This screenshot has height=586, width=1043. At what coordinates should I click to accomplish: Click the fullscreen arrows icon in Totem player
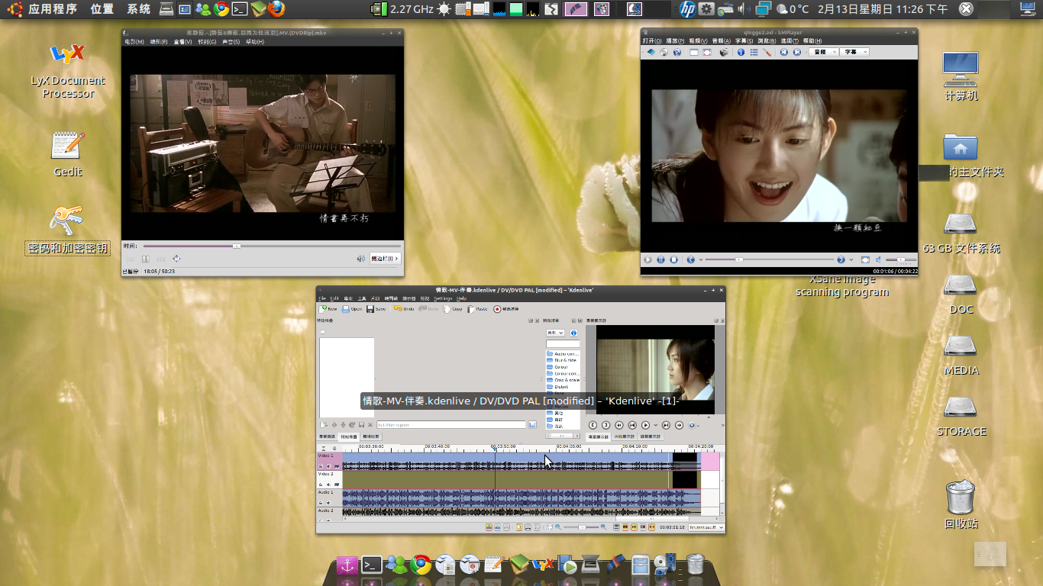pos(176,259)
